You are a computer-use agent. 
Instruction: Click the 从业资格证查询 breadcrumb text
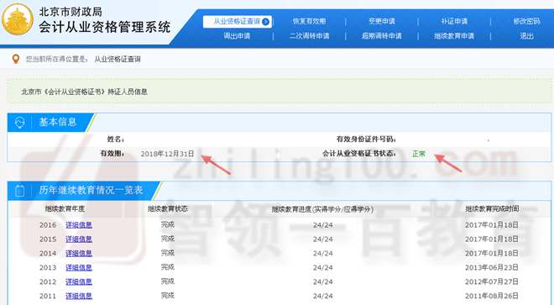(x=118, y=59)
